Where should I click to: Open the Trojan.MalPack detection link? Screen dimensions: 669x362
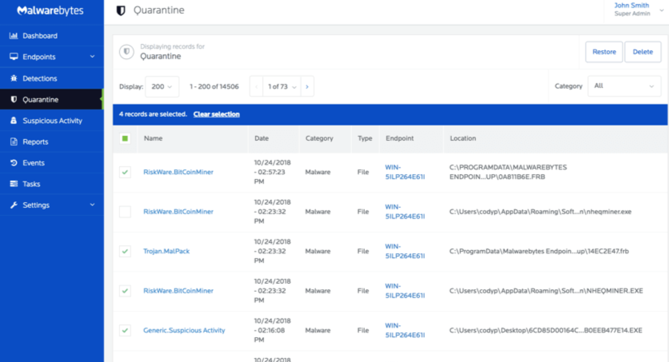click(167, 251)
